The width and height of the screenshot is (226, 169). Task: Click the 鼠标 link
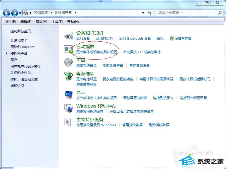click(160, 39)
